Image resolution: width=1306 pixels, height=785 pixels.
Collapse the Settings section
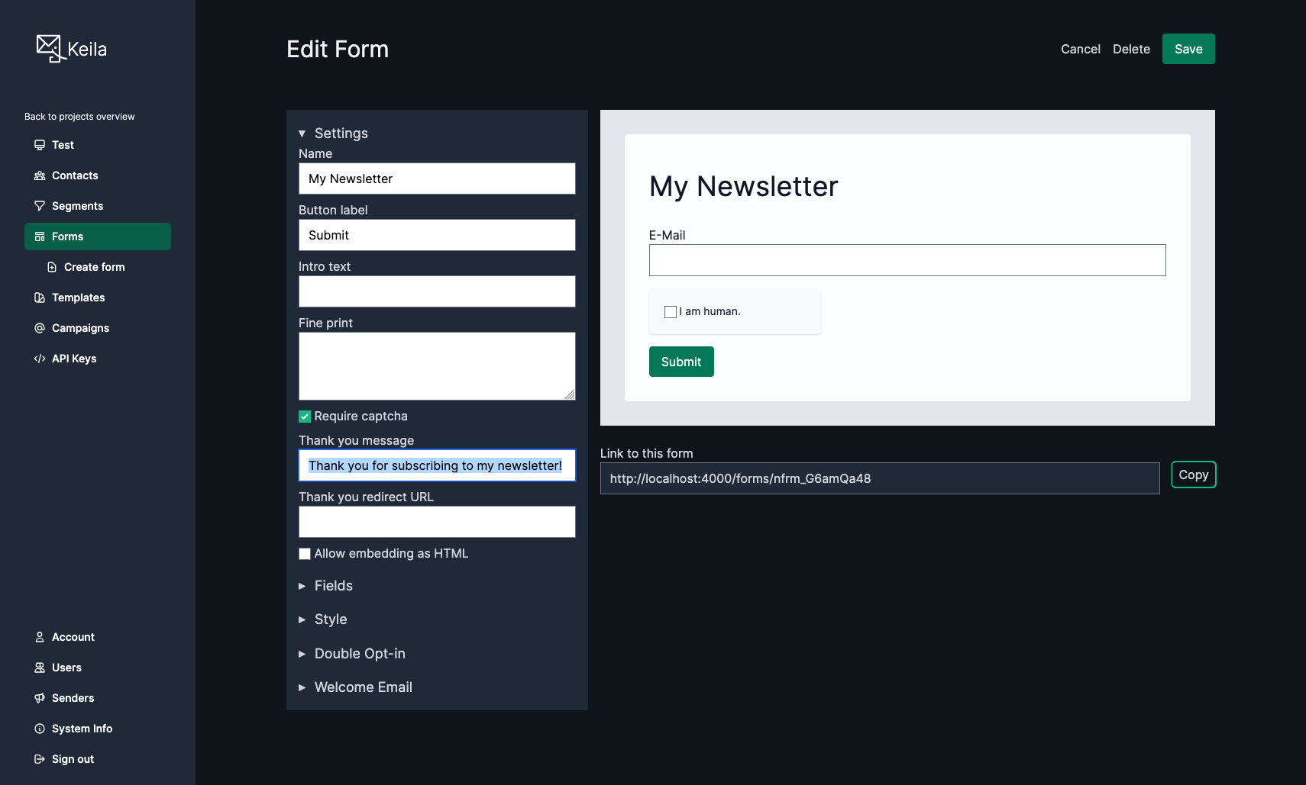[340, 134]
